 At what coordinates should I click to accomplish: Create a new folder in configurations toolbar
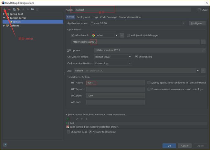coord(32,9)
